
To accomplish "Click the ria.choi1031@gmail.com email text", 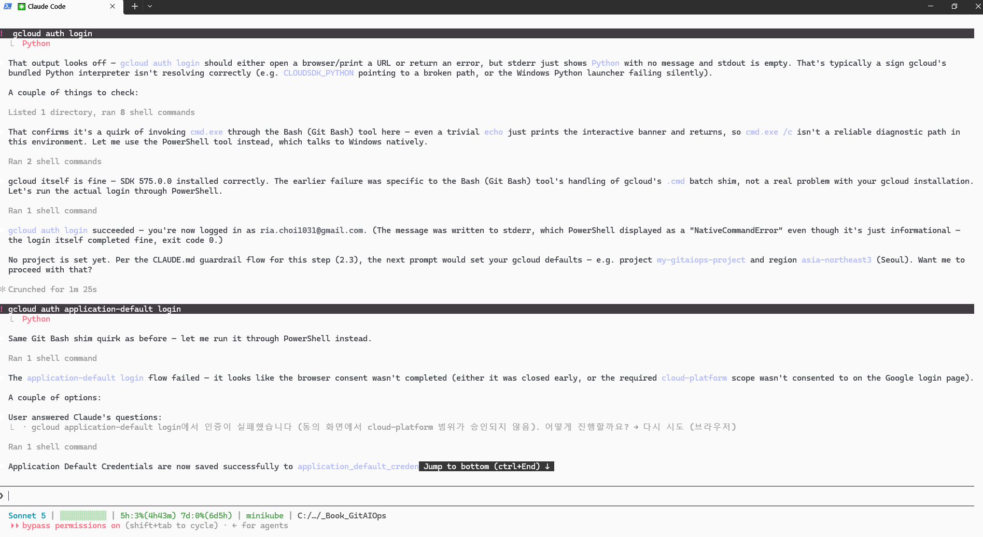I will click(312, 230).
